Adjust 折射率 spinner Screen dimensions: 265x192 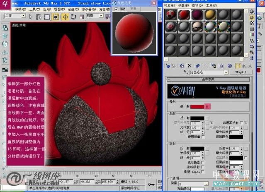(241, 149)
